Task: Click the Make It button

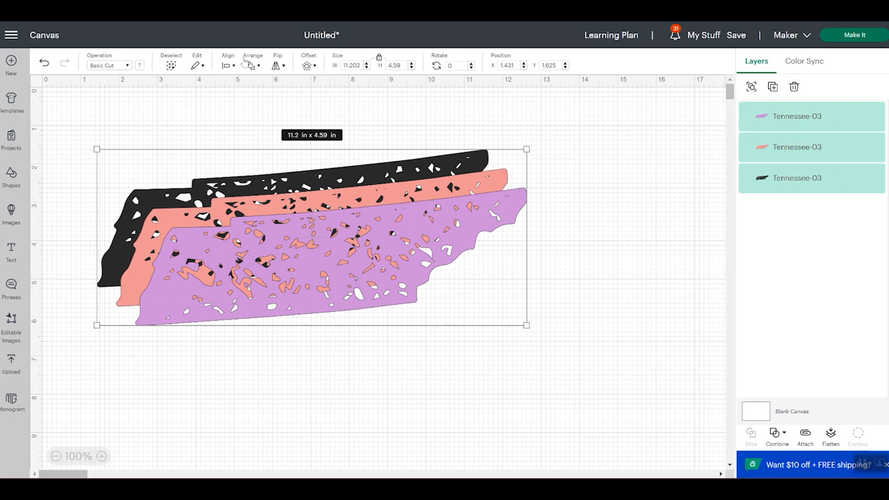Action: click(854, 35)
